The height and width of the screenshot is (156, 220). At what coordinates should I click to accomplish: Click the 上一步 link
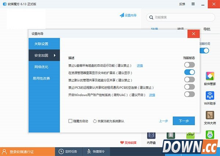tap(163, 121)
